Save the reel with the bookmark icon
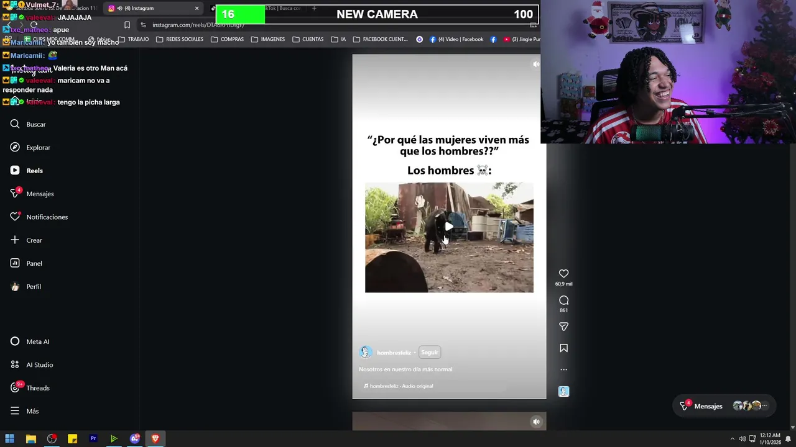796x447 pixels. (563, 348)
